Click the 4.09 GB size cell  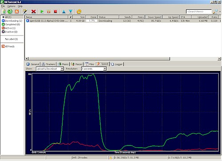coord(80,21)
